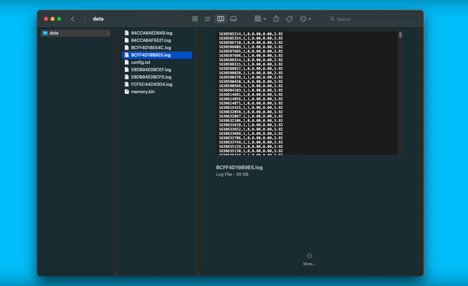
Task: Click the magnifying glass search icon
Action: 332,19
